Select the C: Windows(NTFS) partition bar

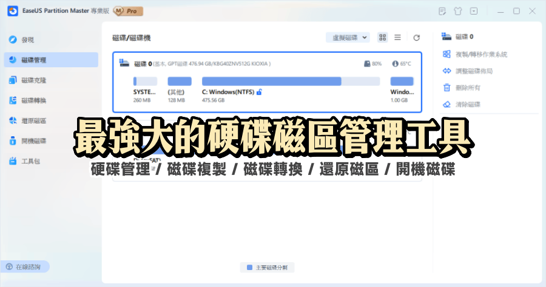coord(291,81)
